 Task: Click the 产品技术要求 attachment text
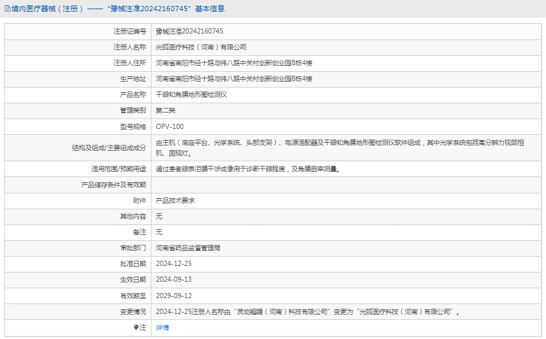(x=175, y=200)
